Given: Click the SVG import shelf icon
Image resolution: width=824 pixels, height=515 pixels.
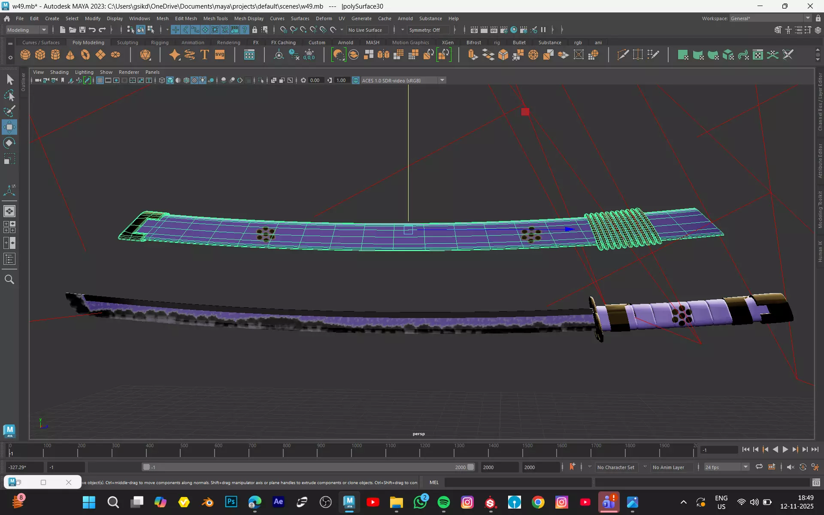Looking at the screenshot, I should [220, 55].
